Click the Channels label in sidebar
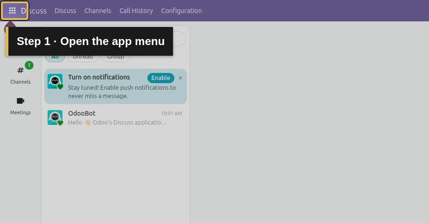The image size is (429, 223). pos(21,82)
